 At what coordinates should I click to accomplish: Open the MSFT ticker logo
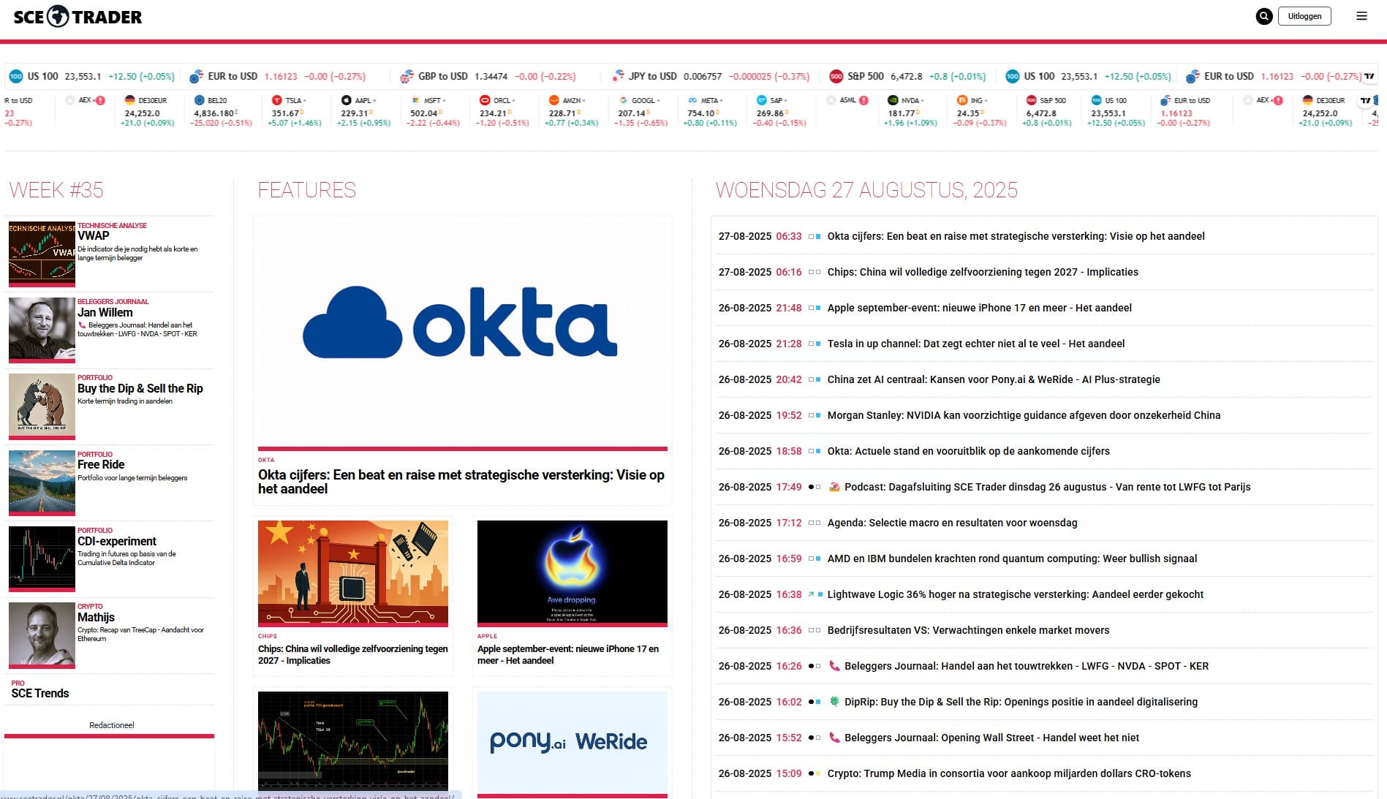point(415,100)
